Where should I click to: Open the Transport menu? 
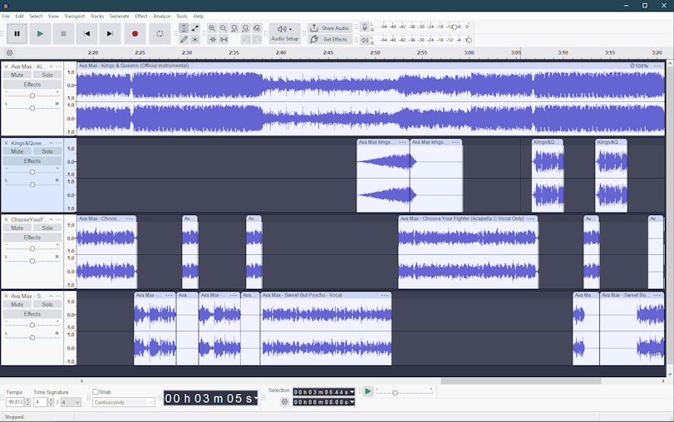74,16
